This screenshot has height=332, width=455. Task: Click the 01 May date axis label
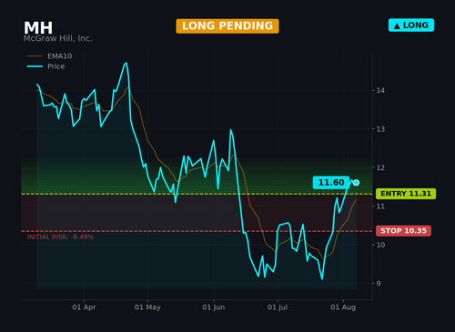pyautogui.click(x=147, y=307)
